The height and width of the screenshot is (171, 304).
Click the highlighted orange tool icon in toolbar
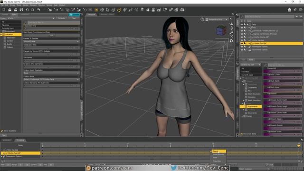click(x=96, y=9)
